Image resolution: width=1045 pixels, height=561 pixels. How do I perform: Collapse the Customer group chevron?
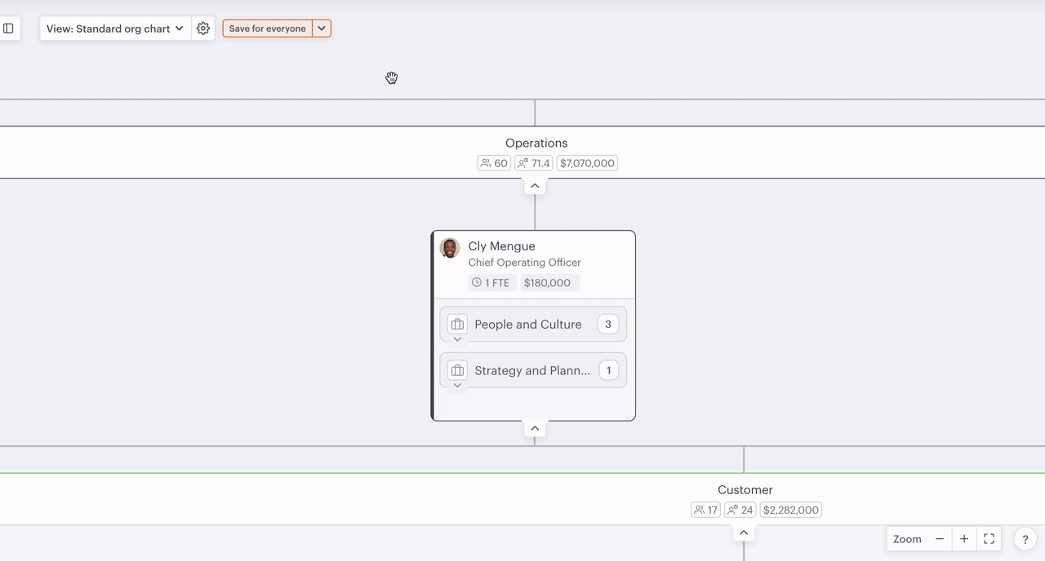tap(744, 533)
